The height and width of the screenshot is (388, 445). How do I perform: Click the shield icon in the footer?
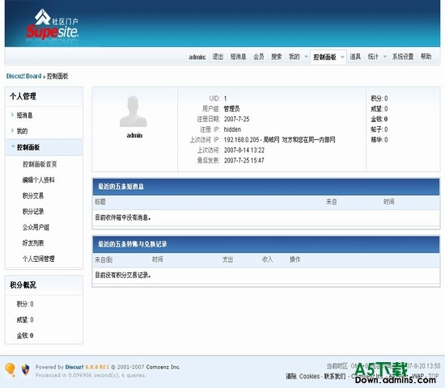26,369
